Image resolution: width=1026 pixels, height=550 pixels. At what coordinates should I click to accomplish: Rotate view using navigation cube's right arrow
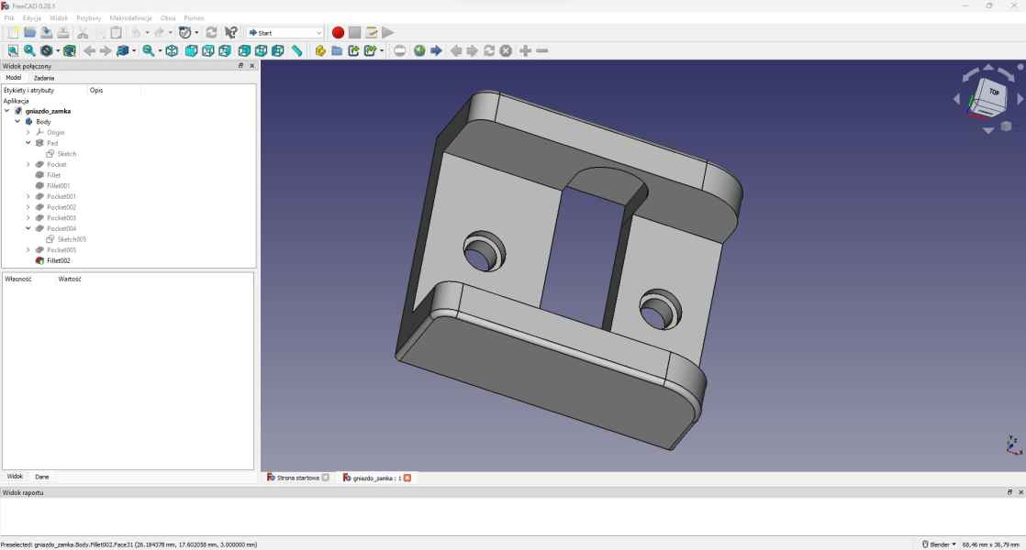tap(1020, 99)
